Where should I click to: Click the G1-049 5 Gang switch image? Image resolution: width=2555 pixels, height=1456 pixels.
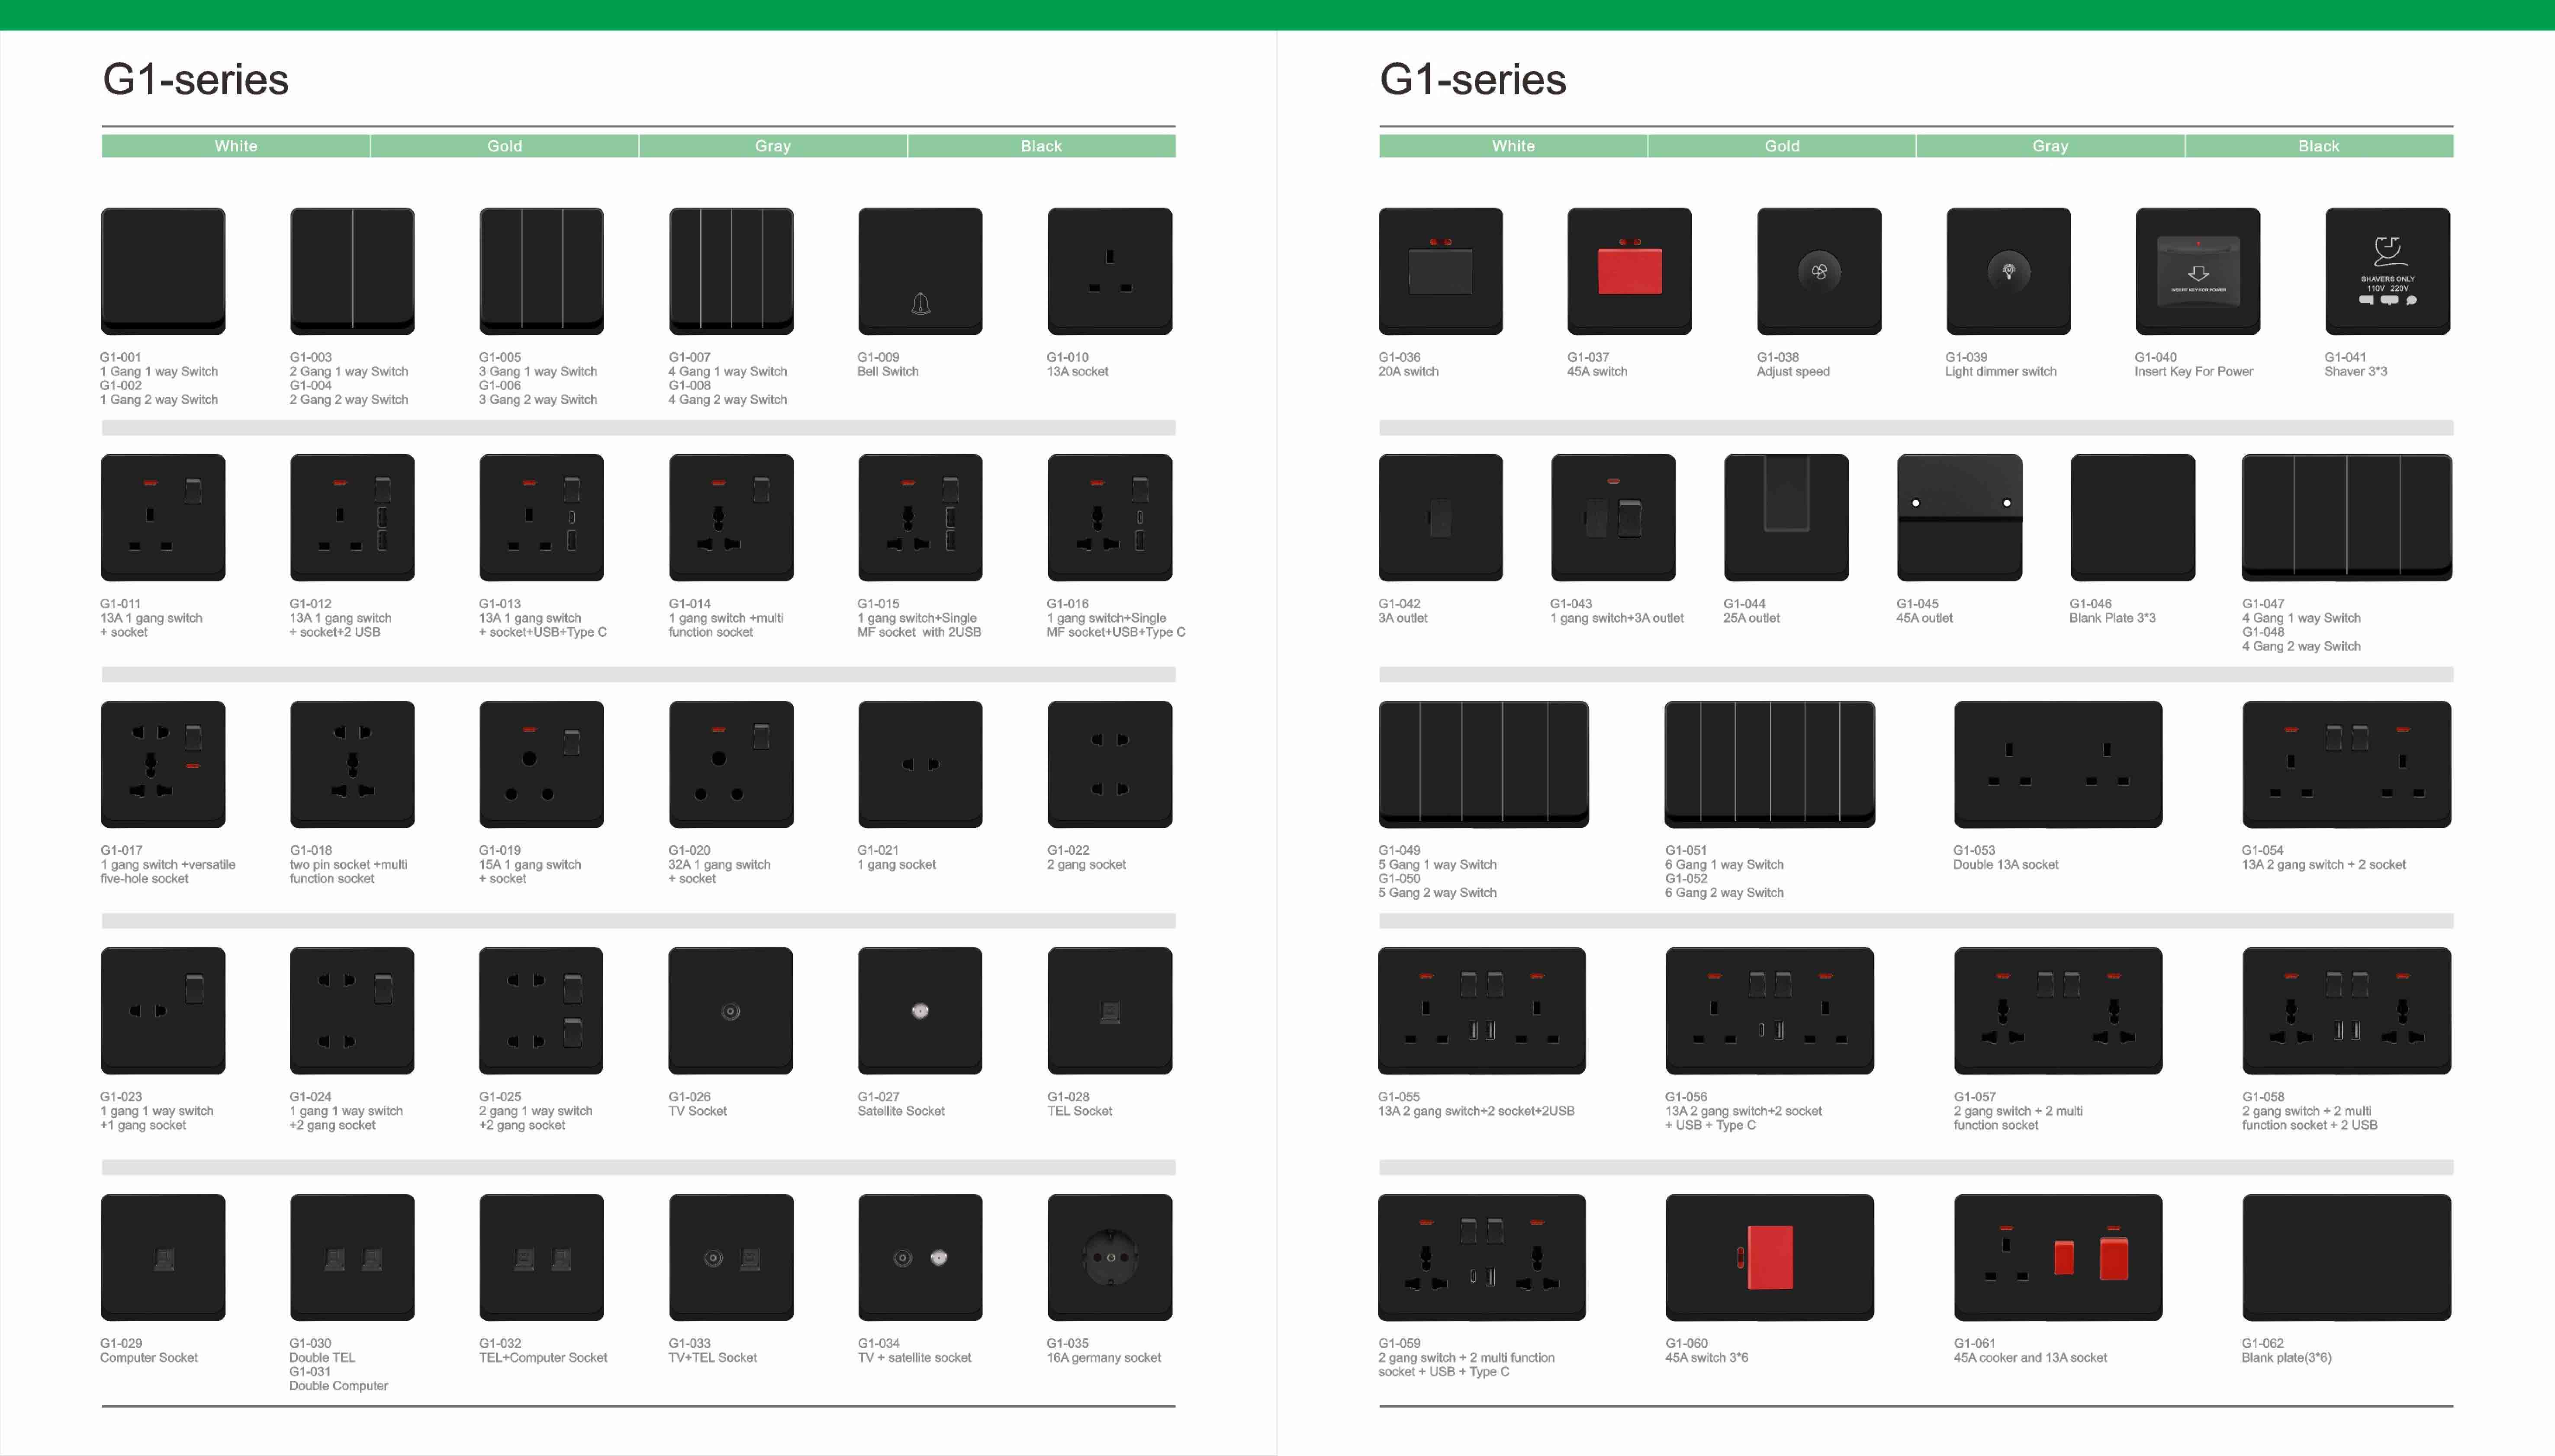[x=1483, y=764]
